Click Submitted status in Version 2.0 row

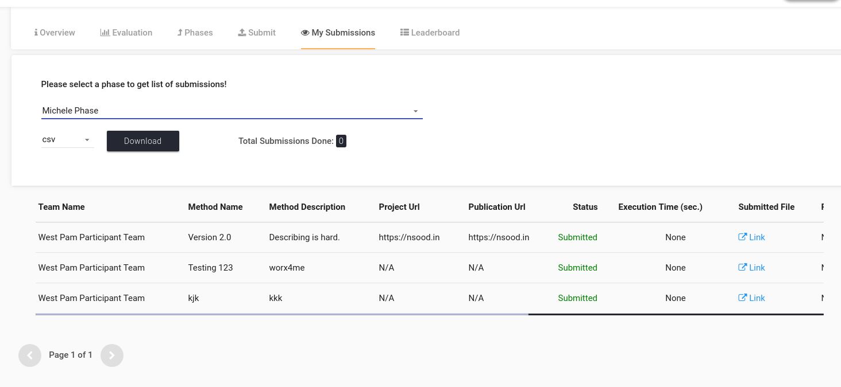pos(577,237)
